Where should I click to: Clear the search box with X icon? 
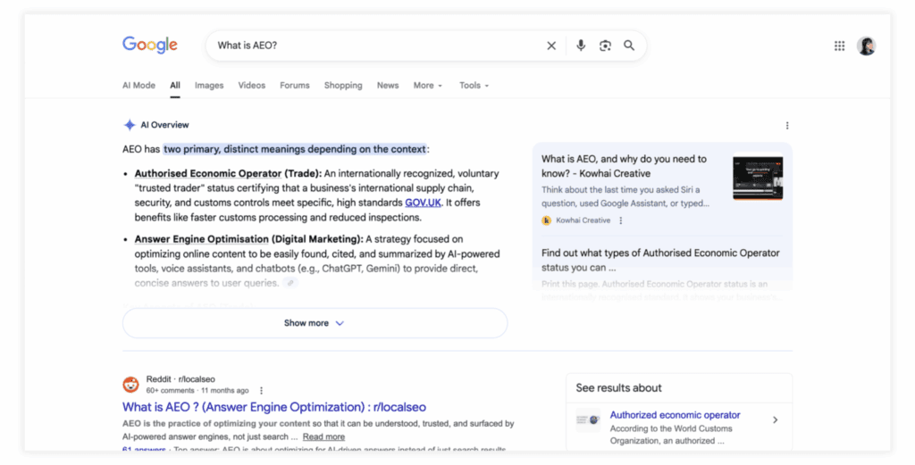point(550,46)
